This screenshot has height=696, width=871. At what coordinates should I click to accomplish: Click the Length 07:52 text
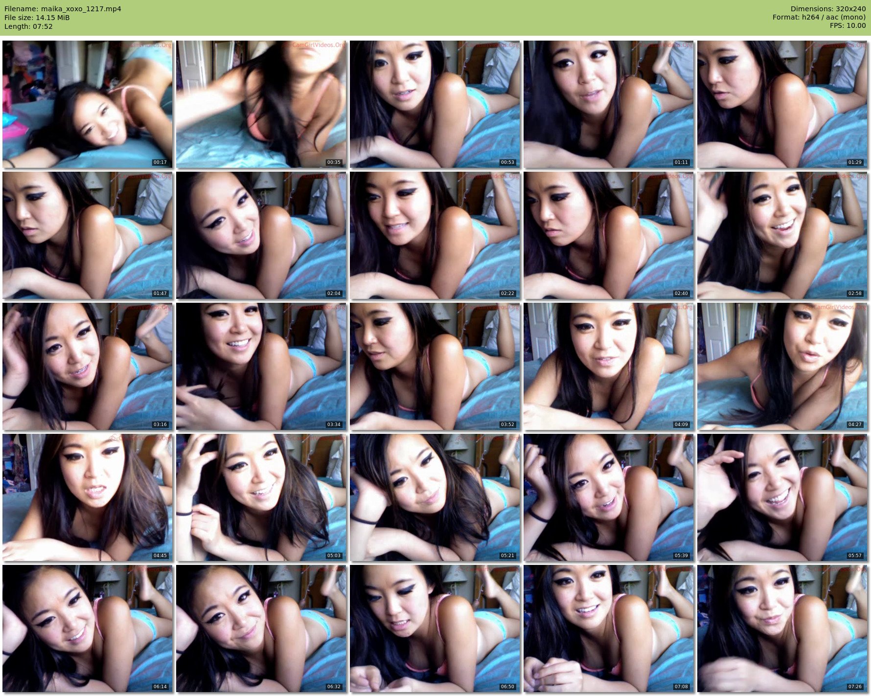[28, 26]
